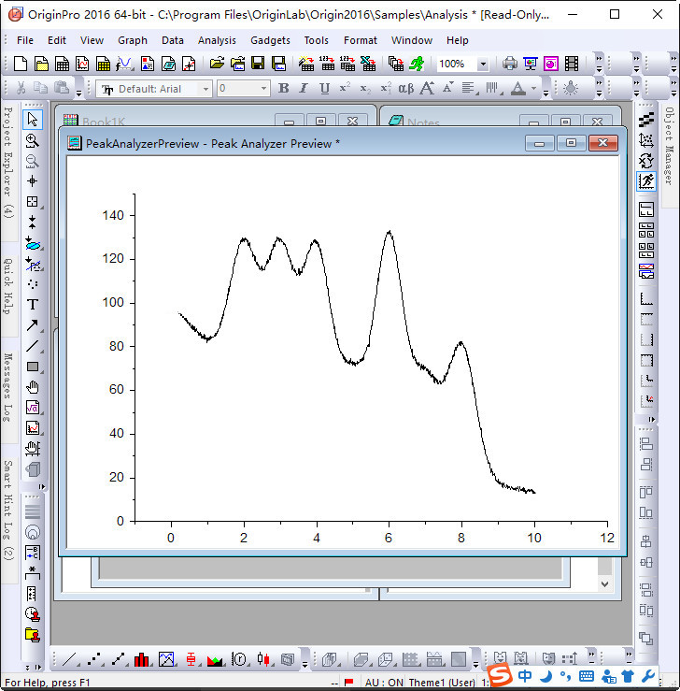The width and height of the screenshot is (680, 691).
Task: Click the Save Project icon
Action: (x=259, y=64)
